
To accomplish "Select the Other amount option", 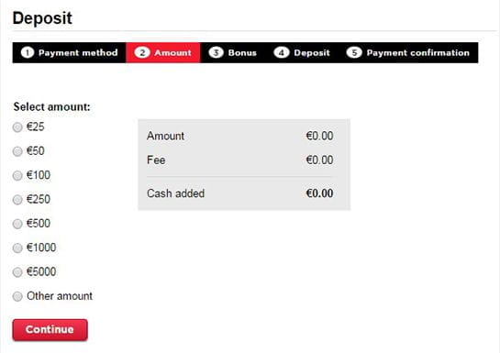I will (17, 296).
